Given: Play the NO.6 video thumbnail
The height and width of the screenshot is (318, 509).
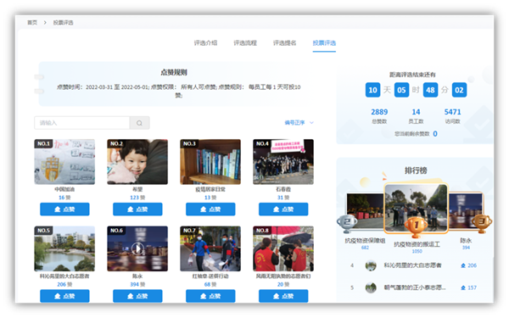Looking at the screenshot, I should coord(137,248).
